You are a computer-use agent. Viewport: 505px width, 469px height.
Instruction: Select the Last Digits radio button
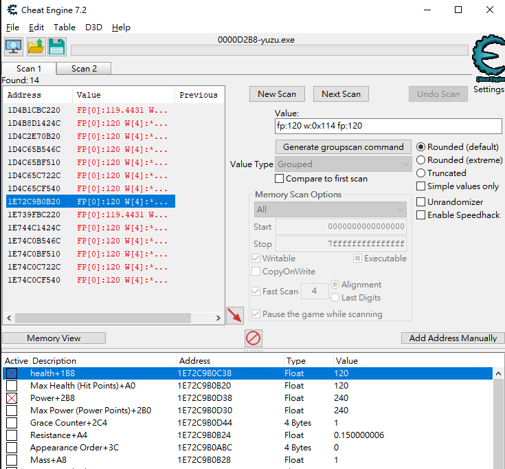335,298
